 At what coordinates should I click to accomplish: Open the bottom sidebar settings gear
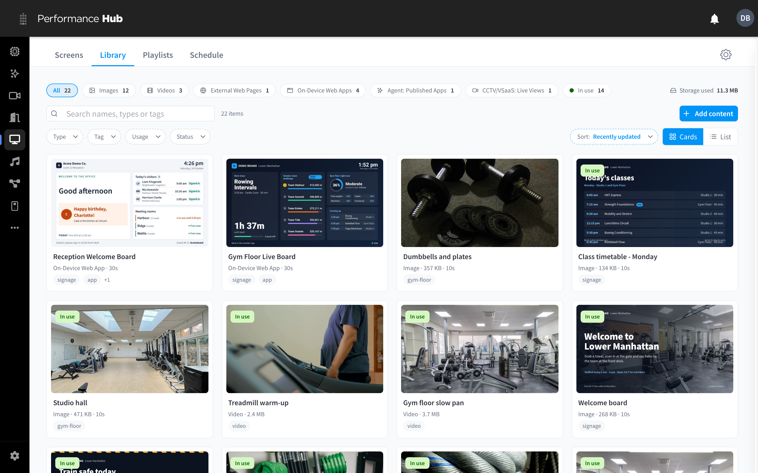click(15, 456)
